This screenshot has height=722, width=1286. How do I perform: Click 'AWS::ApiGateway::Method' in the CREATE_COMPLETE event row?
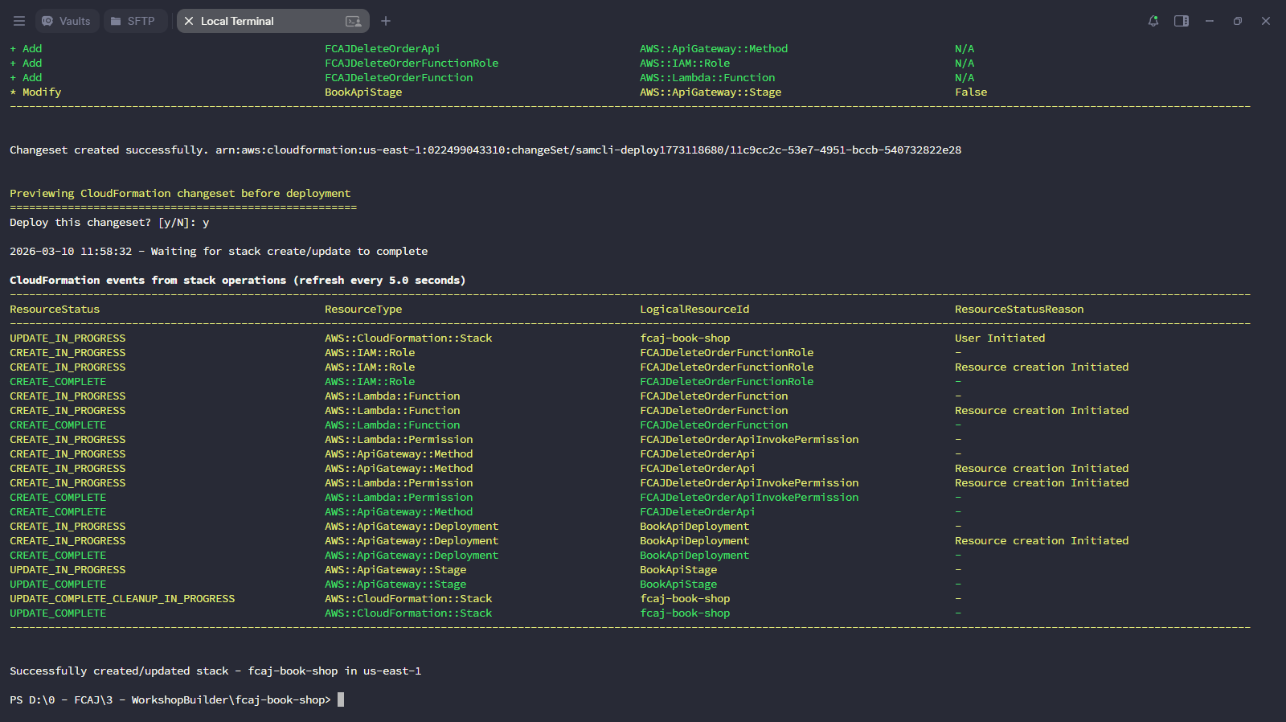point(399,511)
